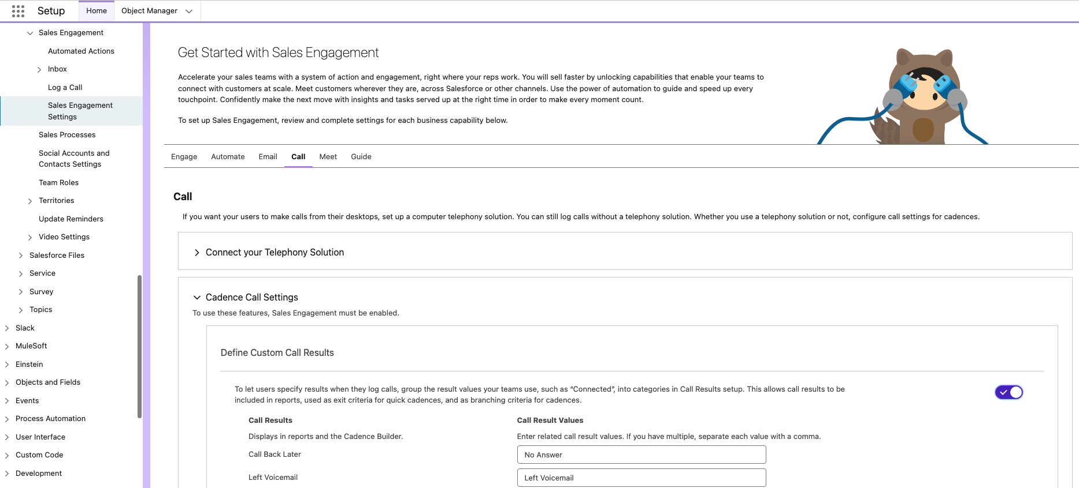
Task: Expand the Territories node
Action: (x=30, y=201)
